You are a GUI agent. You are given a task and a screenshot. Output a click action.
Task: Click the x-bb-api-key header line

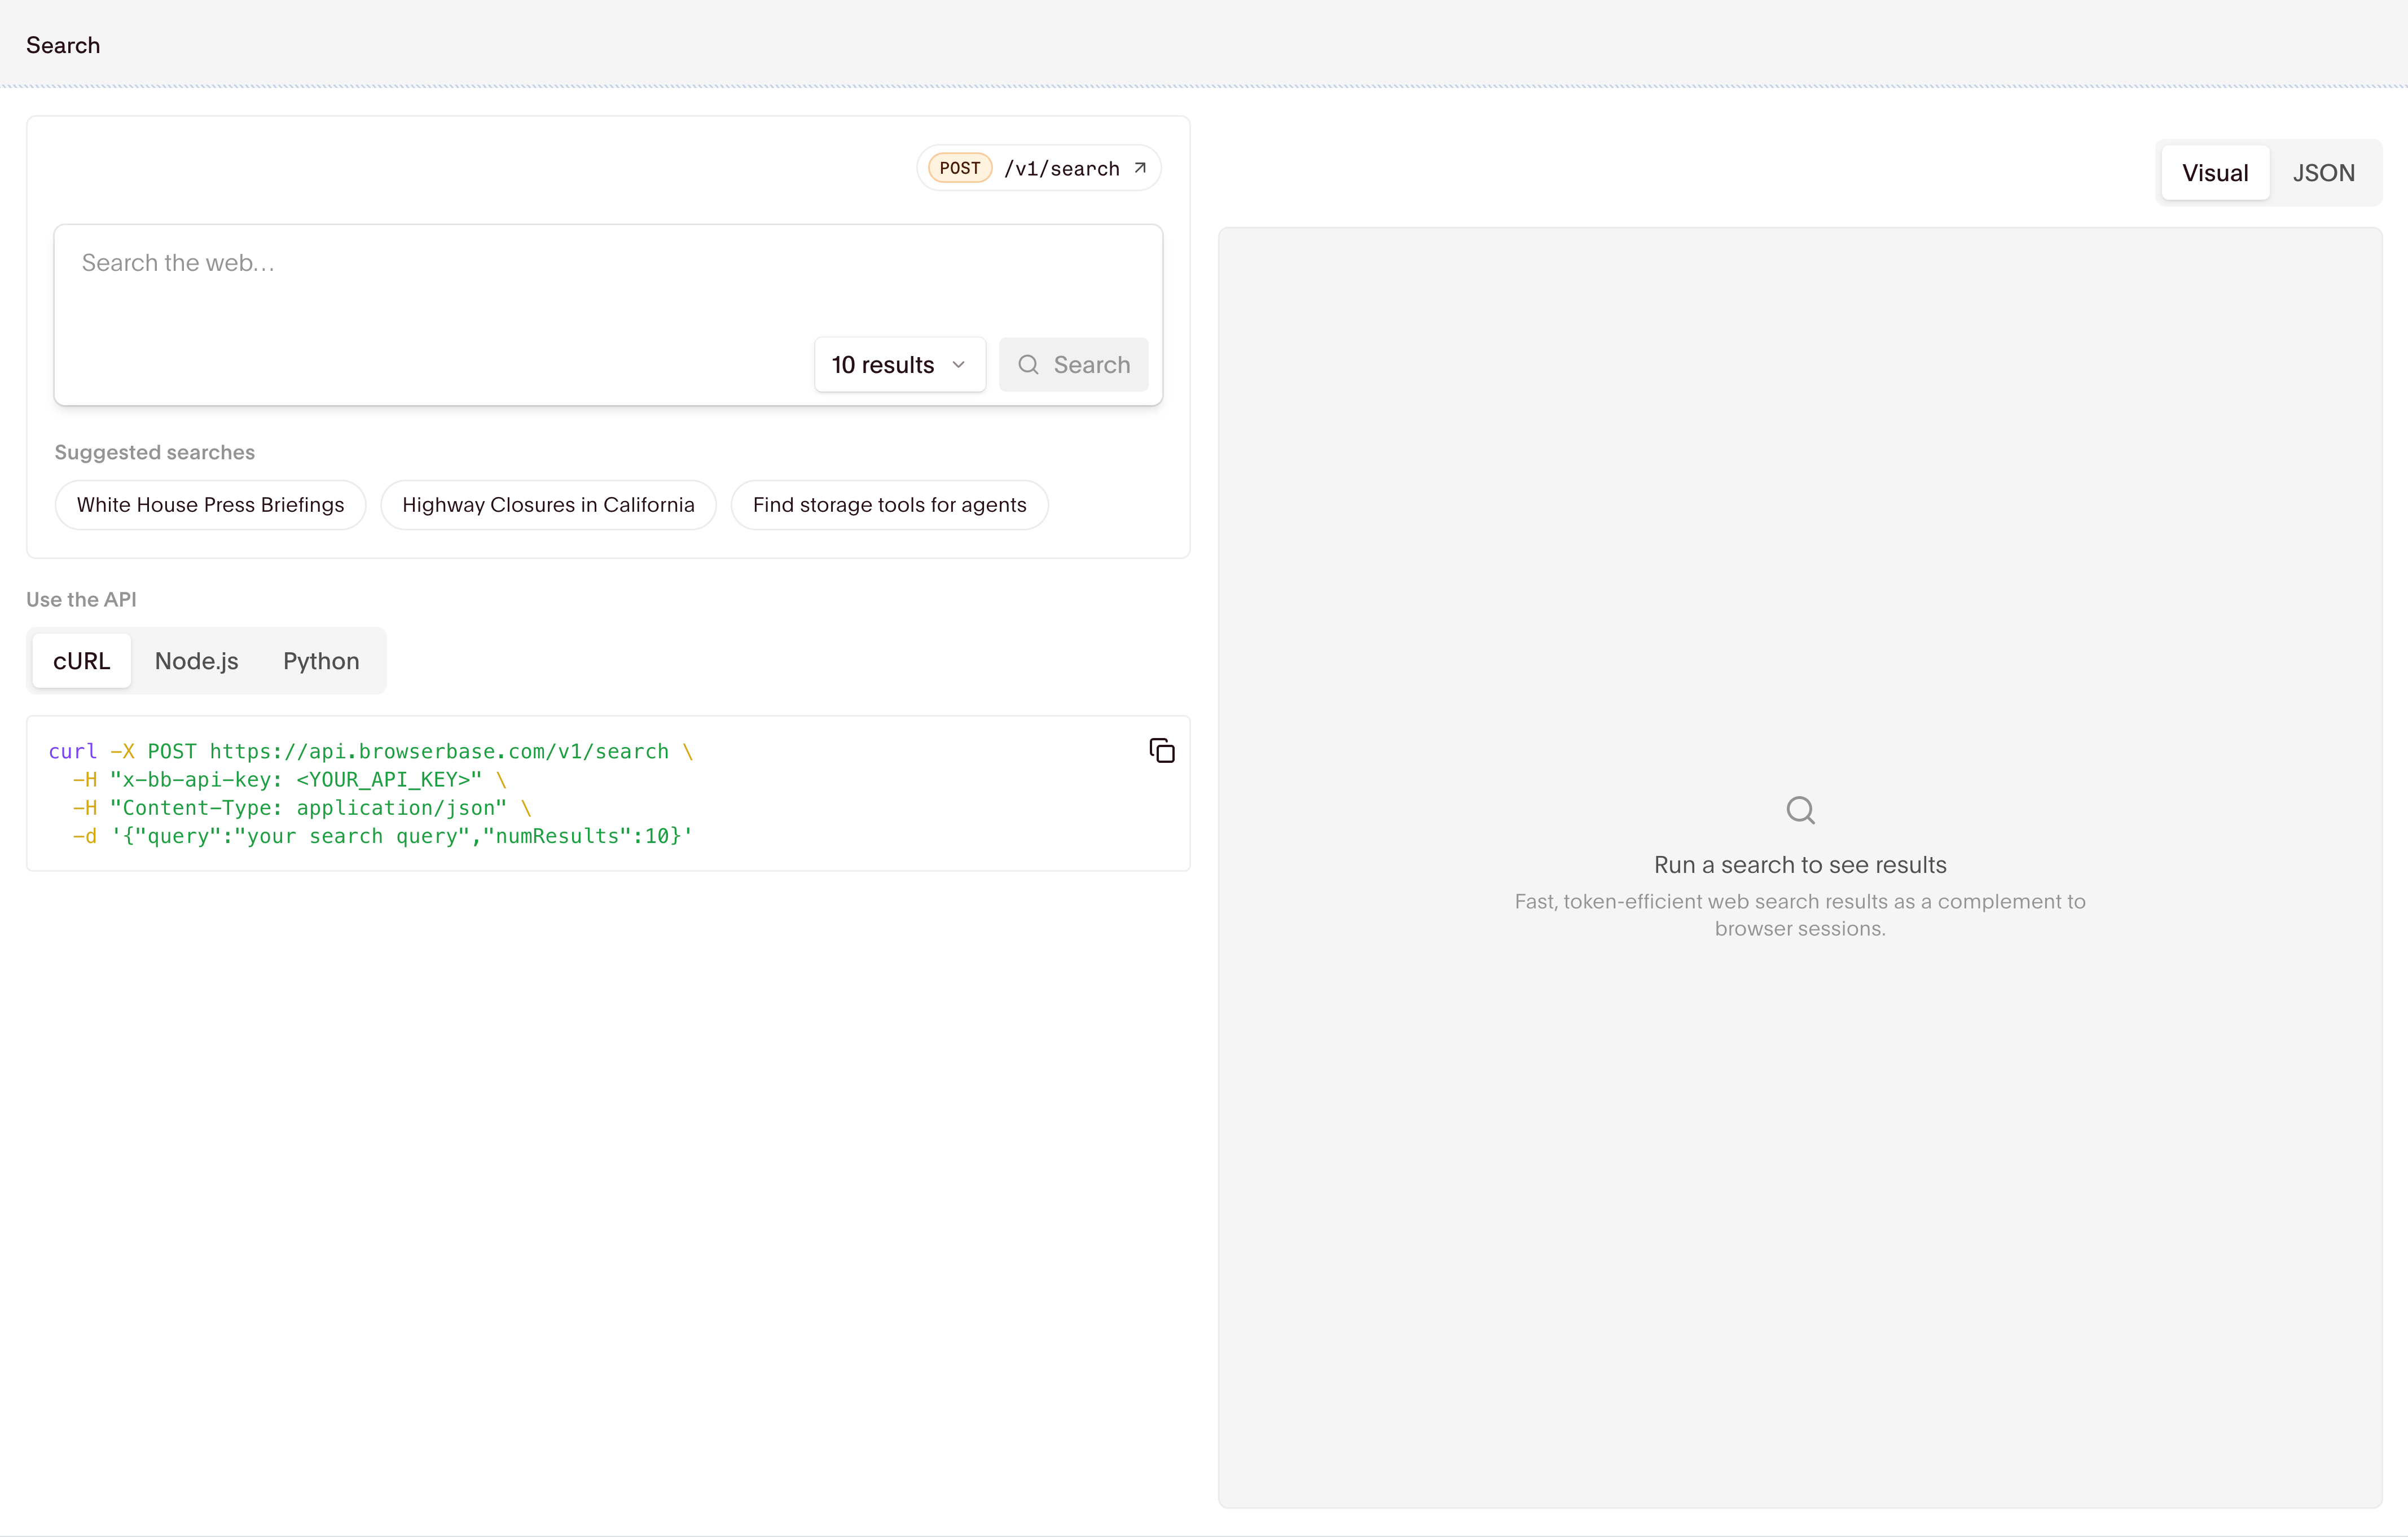(289, 779)
